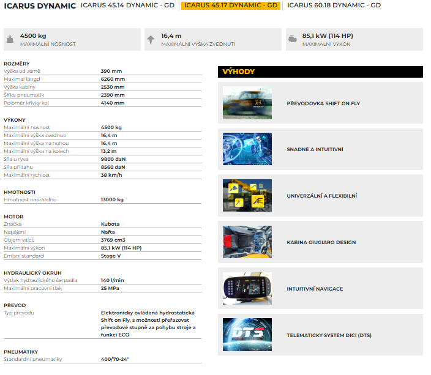Click PŘEVODOVKA SHIFT ON FLY link

pos(323,103)
